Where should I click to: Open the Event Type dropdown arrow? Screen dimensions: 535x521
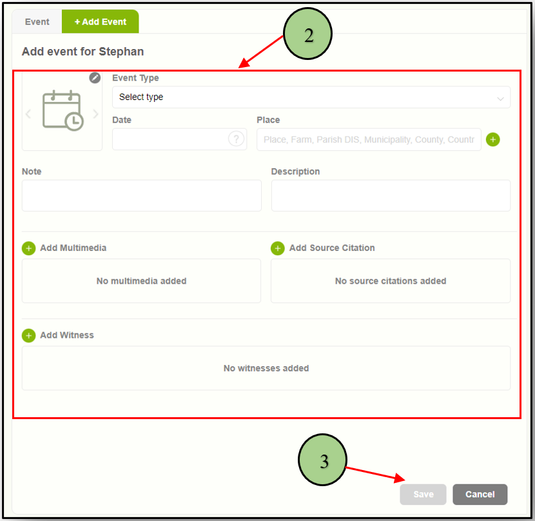pos(500,98)
